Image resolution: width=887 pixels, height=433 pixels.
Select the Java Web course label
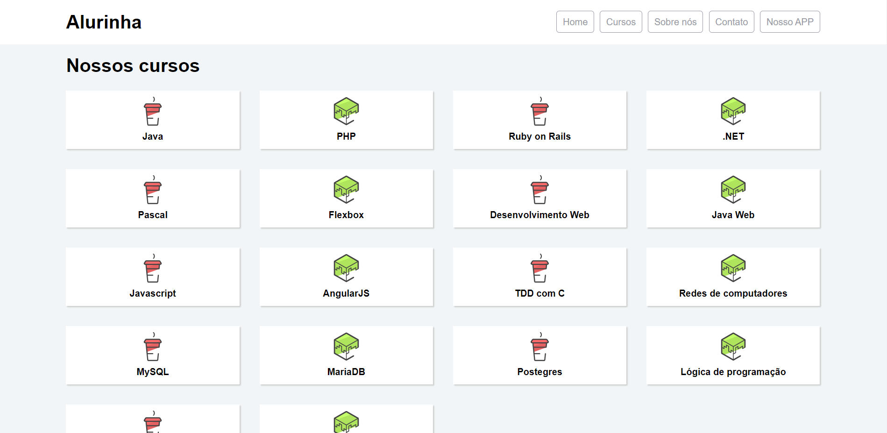[x=733, y=215]
